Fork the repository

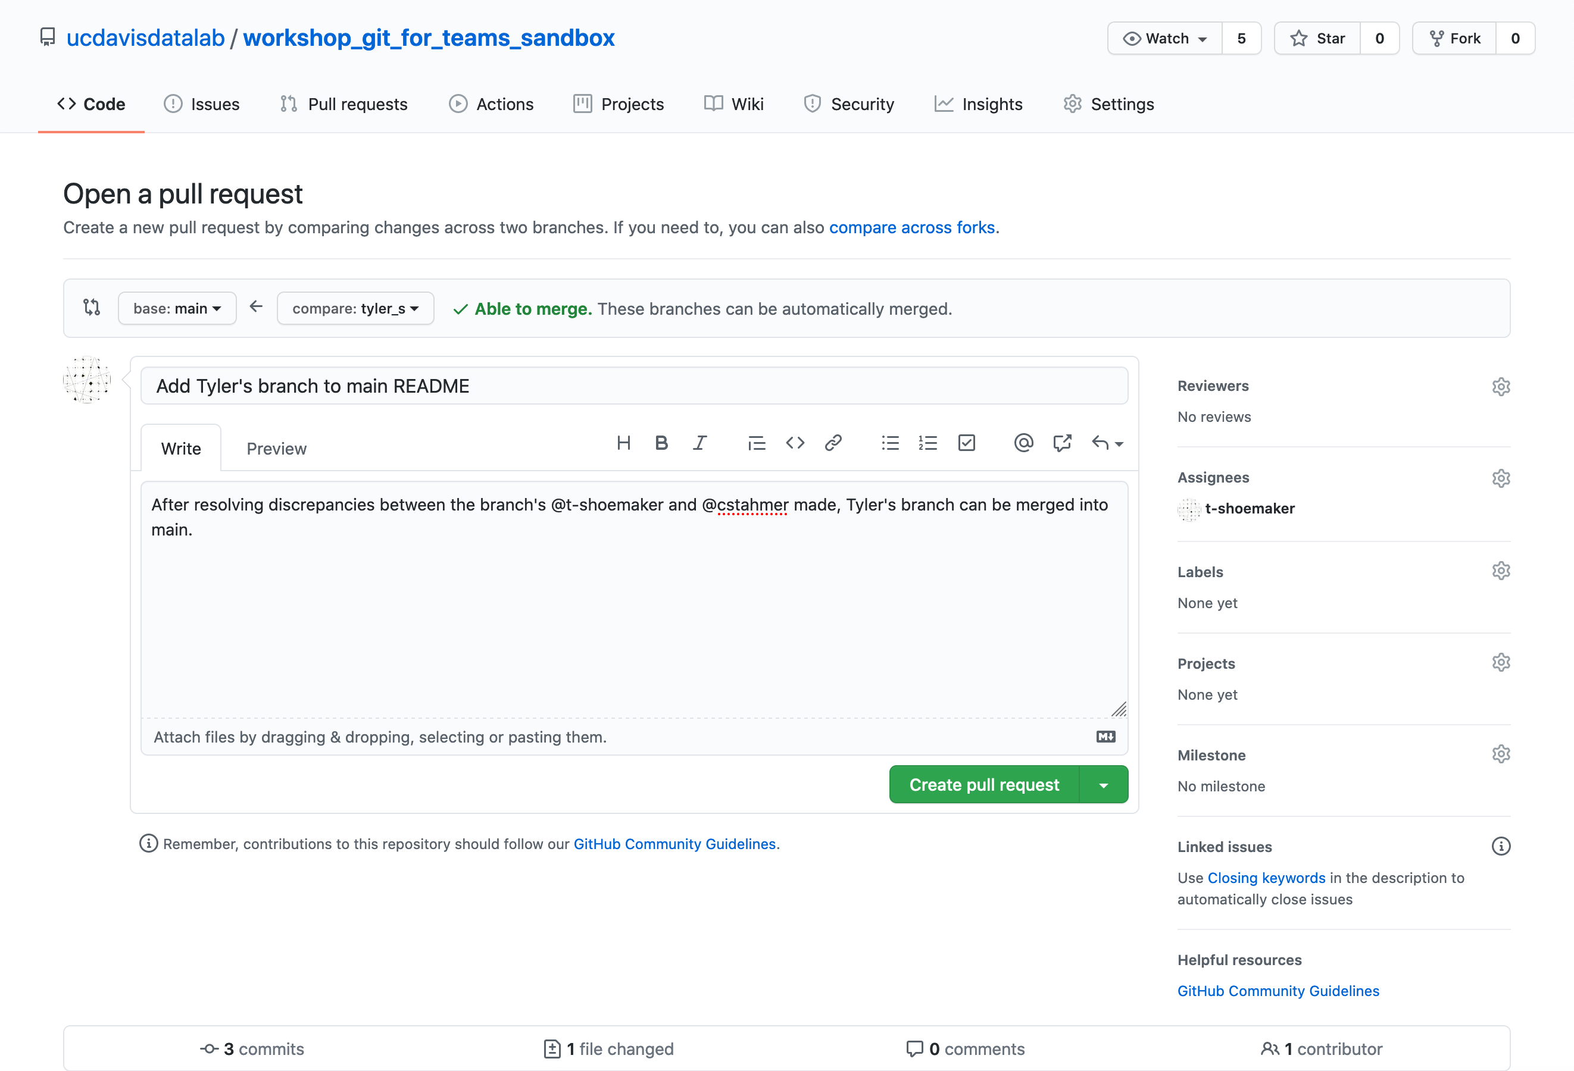click(x=1454, y=39)
